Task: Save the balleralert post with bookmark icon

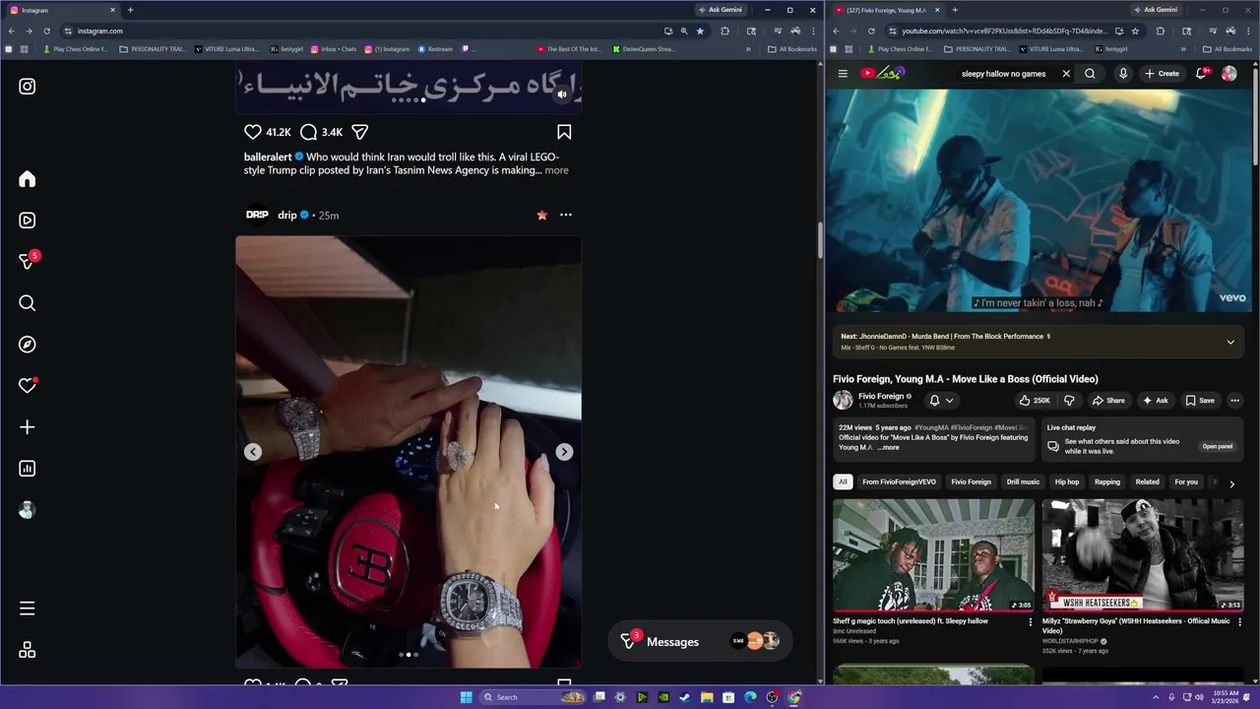Action: (564, 132)
